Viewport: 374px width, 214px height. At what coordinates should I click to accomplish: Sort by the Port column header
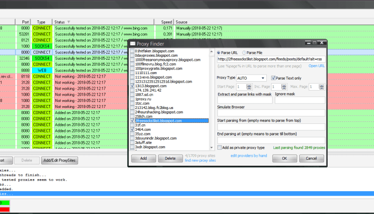23,22
